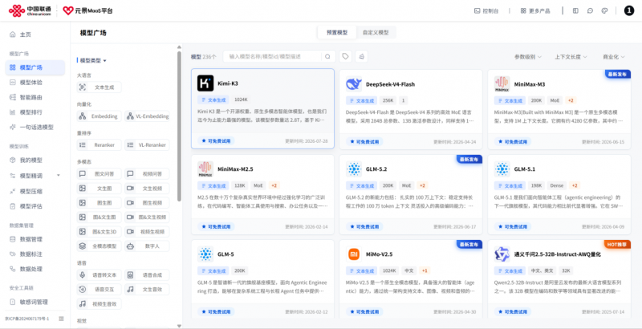Click the sidebar collapse icon near ICP text
Image resolution: width=642 pixels, height=329 pixels.
pyautogui.click(x=61, y=319)
